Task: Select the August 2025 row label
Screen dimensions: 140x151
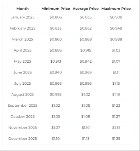Action: point(23,94)
